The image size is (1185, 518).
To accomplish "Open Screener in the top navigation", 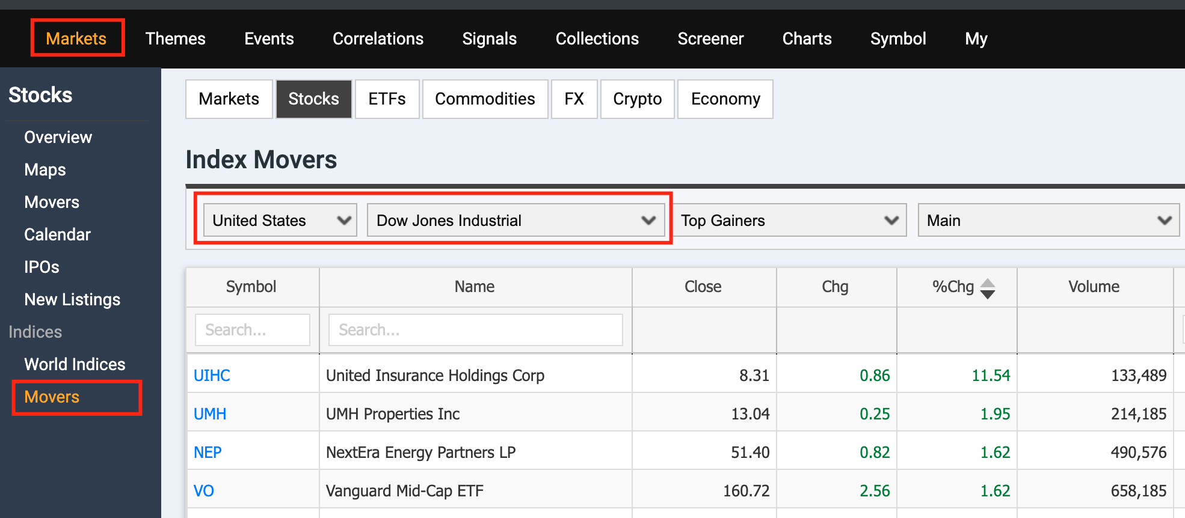I will [x=710, y=38].
